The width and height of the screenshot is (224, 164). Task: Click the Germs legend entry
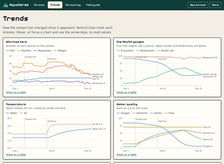pos(156,113)
